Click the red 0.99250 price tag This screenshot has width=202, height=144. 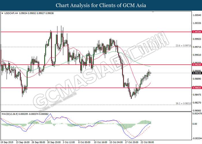coord(197,65)
